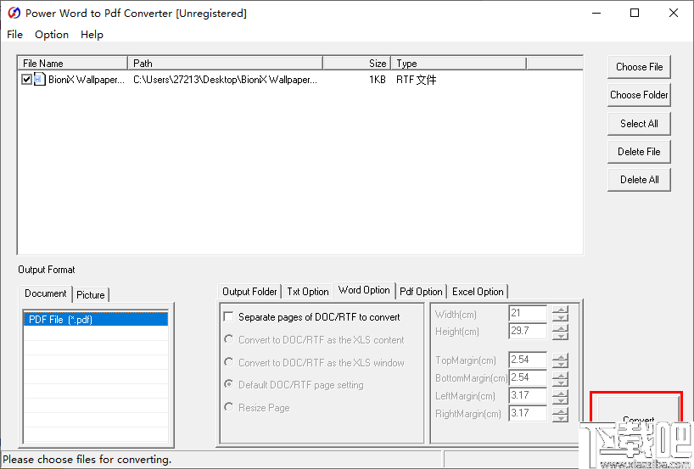Enable Separate pages of DOC/RTF to convert

(x=229, y=317)
